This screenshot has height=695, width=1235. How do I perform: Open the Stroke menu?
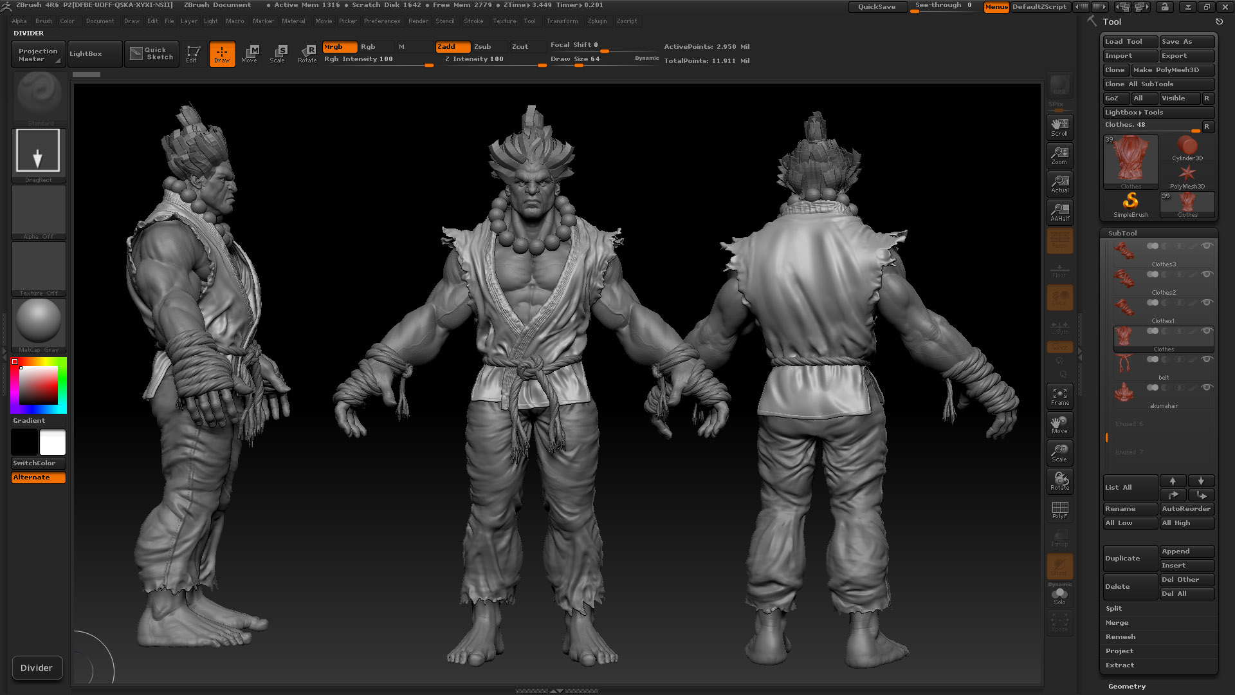tap(473, 21)
